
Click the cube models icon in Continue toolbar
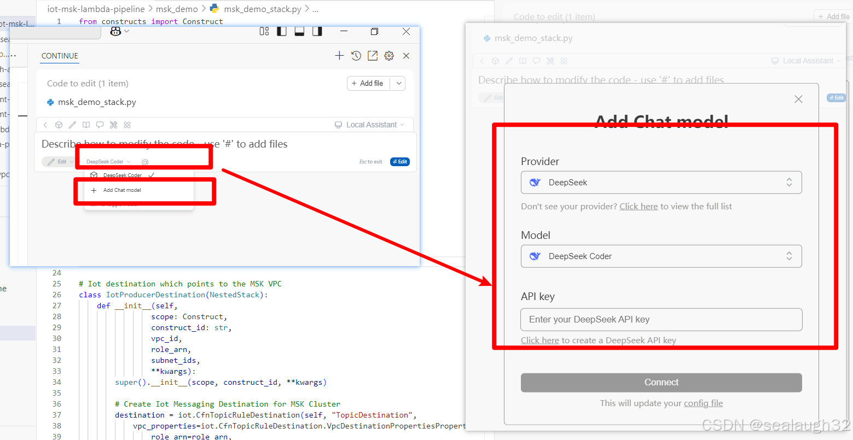[59, 125]
